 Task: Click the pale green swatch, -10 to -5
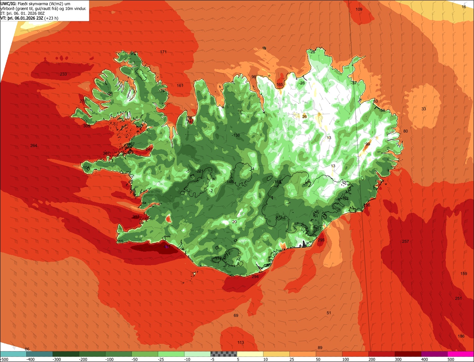point(197,354)
